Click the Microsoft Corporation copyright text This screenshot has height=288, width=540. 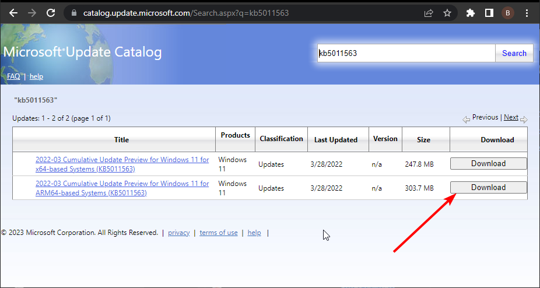79,233
